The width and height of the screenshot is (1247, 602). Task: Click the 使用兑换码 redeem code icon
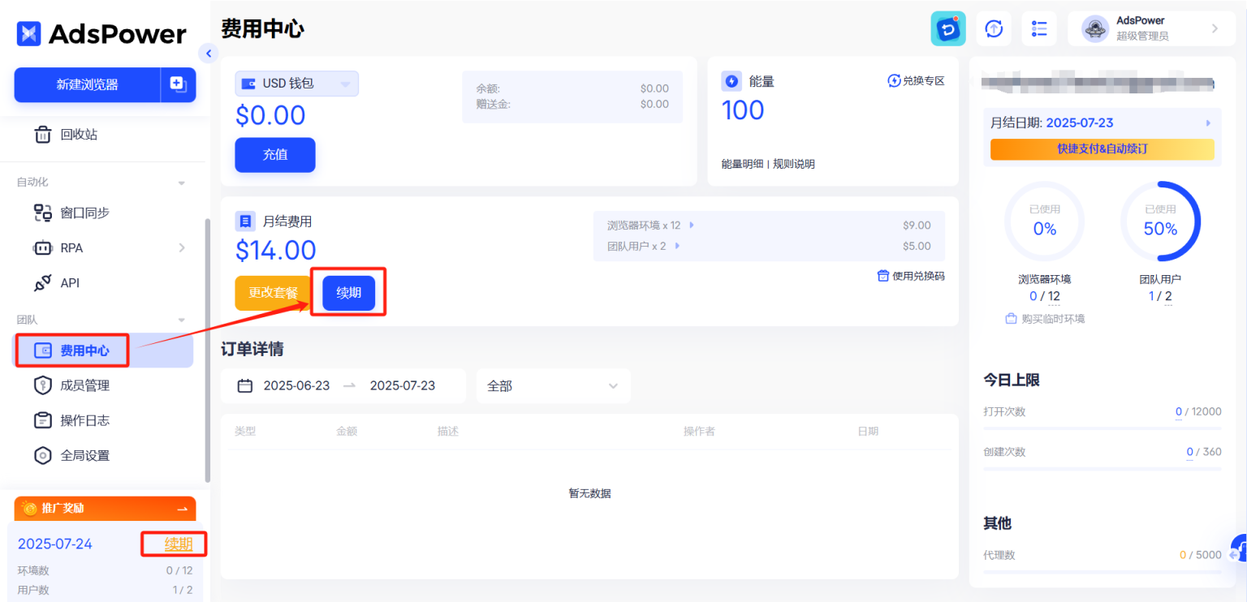882,275
